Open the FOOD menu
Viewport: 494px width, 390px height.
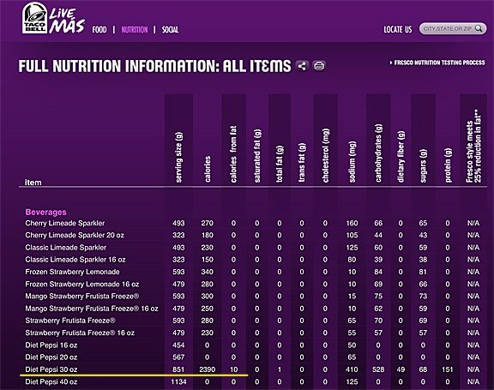tap(99, 30)
